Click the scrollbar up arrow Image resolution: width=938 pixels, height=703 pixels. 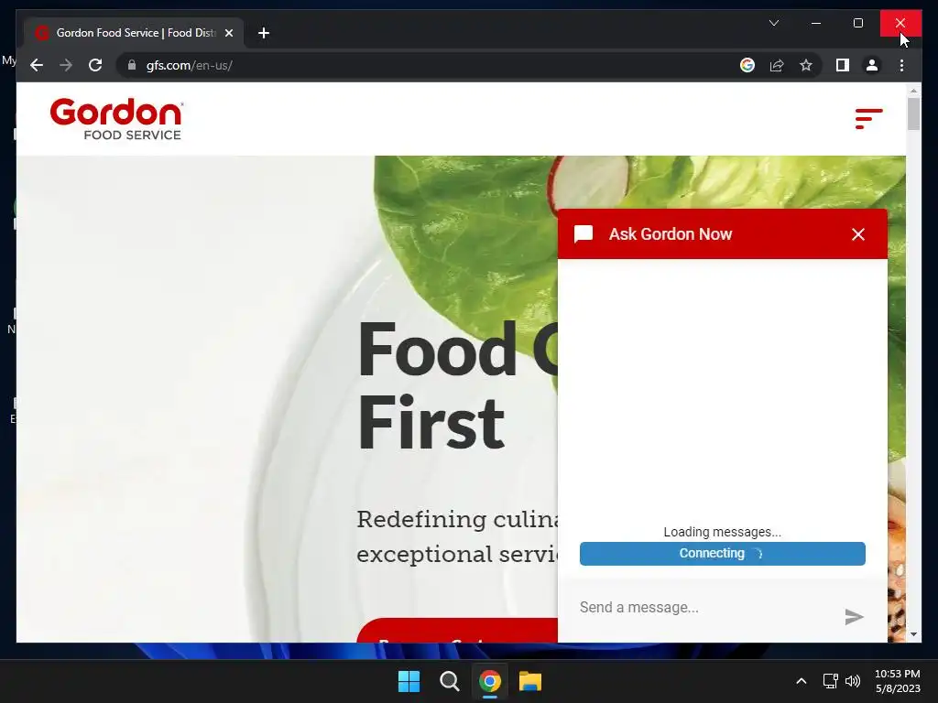click(x=913, y=91)
